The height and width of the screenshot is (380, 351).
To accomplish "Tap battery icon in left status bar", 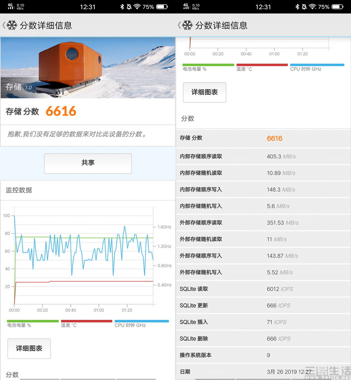I will pyautogui.click(x=162, y=7).
